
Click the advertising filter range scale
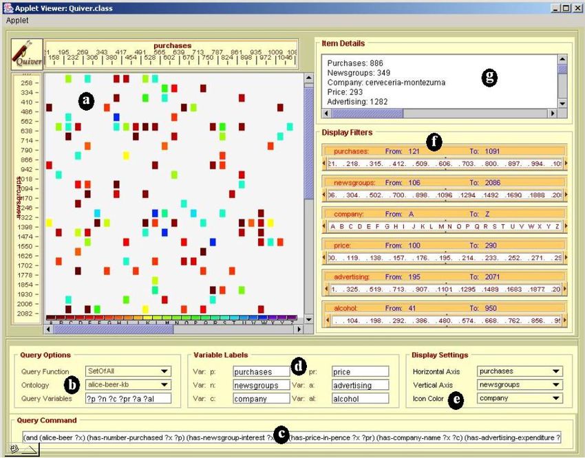pyautogui.click(x=446, y=289)
